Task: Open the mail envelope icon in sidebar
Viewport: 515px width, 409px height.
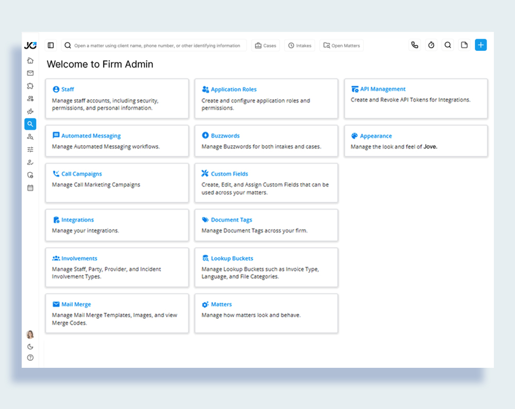Action: [30, 73]
